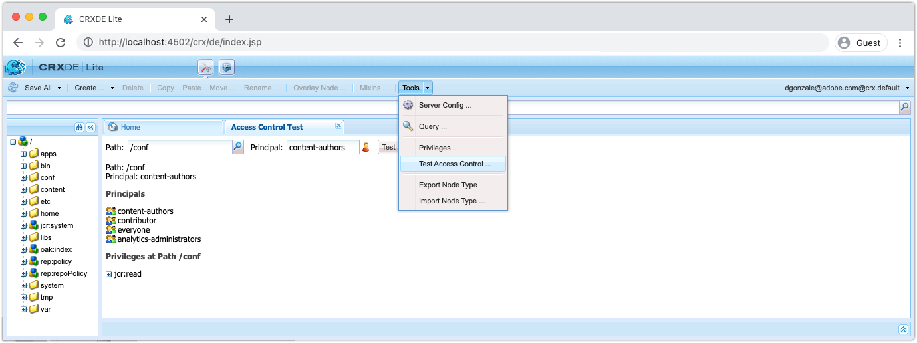Click the oak:index node icon
Viewport: 917px width, 343px height.
34,249
